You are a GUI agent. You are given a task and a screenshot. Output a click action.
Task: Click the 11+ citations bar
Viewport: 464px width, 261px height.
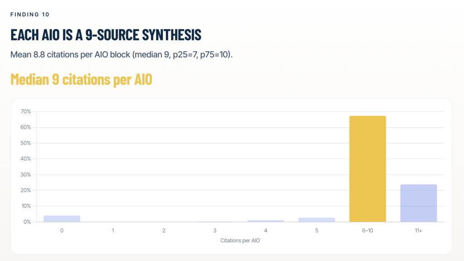pyautogui.click(x=418, y=203)
